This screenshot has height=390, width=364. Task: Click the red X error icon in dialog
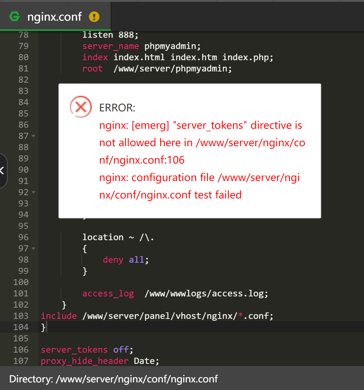(x=81, y=107)
